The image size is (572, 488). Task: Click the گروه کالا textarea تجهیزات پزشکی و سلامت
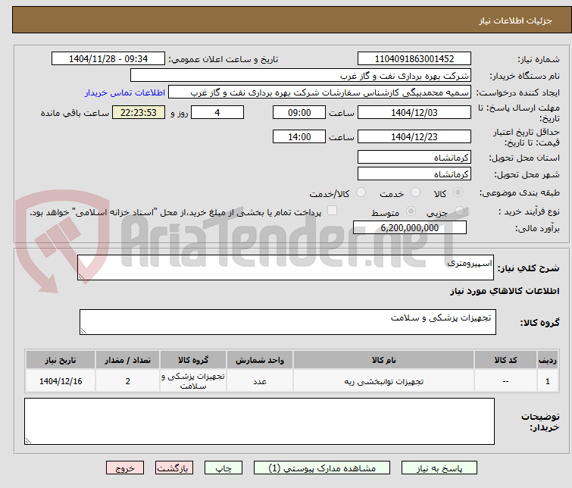287,322
